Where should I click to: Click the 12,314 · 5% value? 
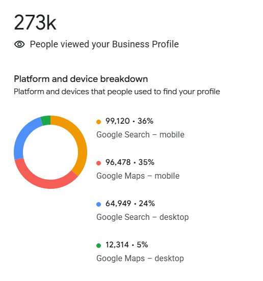[126, 245]
